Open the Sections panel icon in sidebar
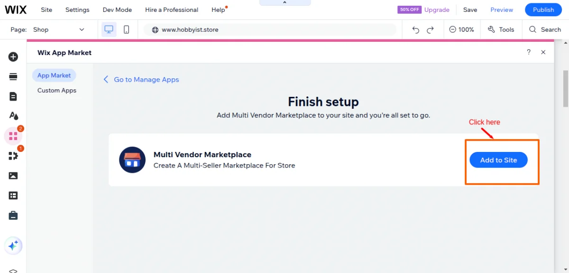Screen dimensions: 569x273 click(13, 76)
